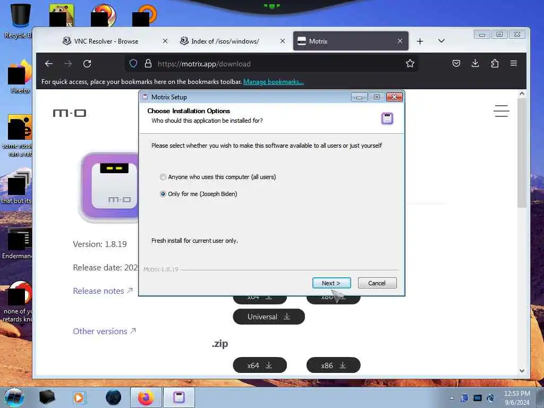Open a new Firefox tab
The width and height of the screenshot is (544, 408).
(420, 41)
